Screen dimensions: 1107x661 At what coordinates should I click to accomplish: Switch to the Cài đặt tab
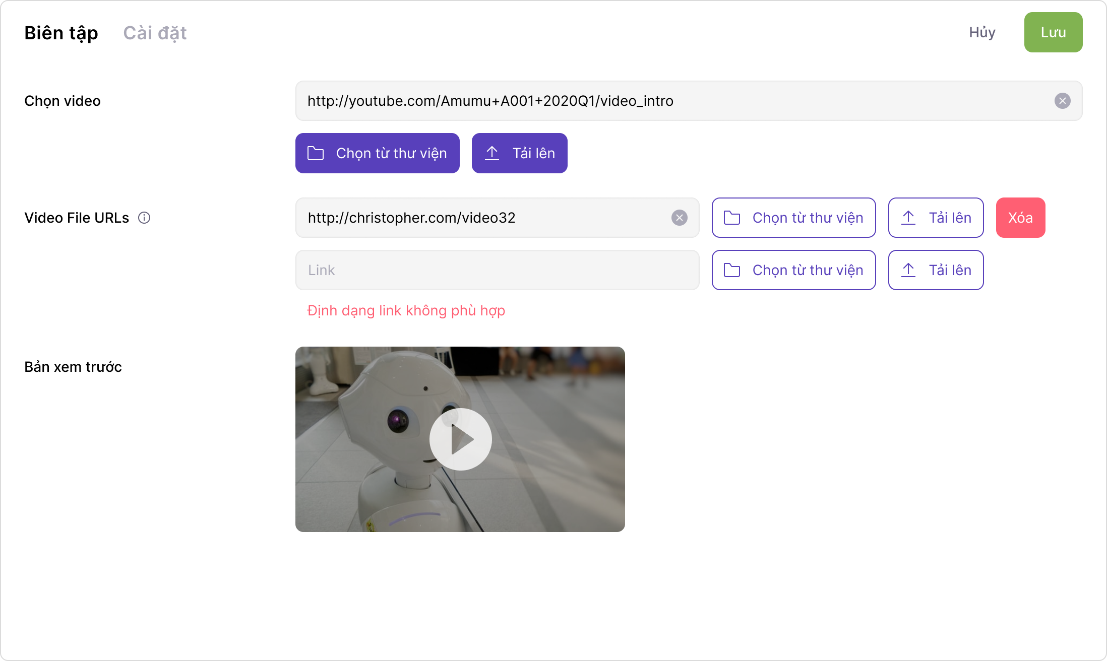155,33
